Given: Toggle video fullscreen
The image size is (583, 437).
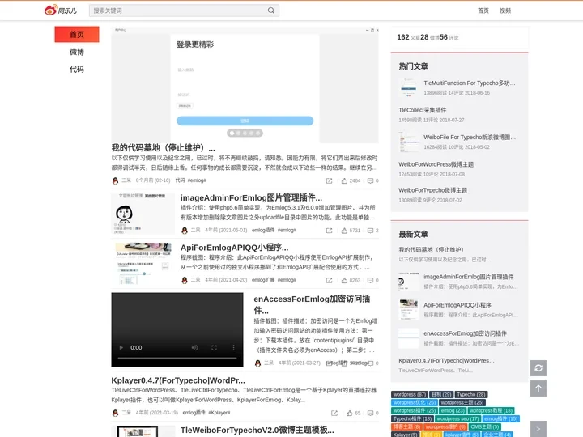Looking at the screenshot, I should click(x=214, y=347).
